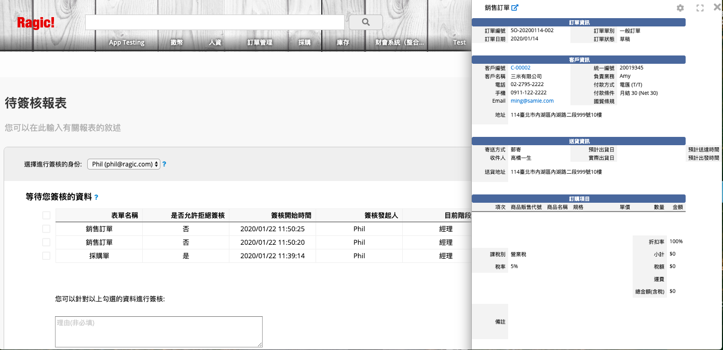Toggle the select-all checkbox in table header
Screen dimensions: 723x350
(x=46, y=215)
